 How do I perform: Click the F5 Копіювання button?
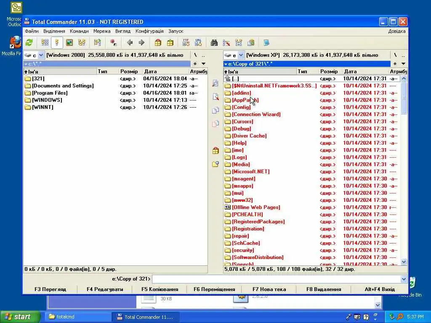[160, 289]
